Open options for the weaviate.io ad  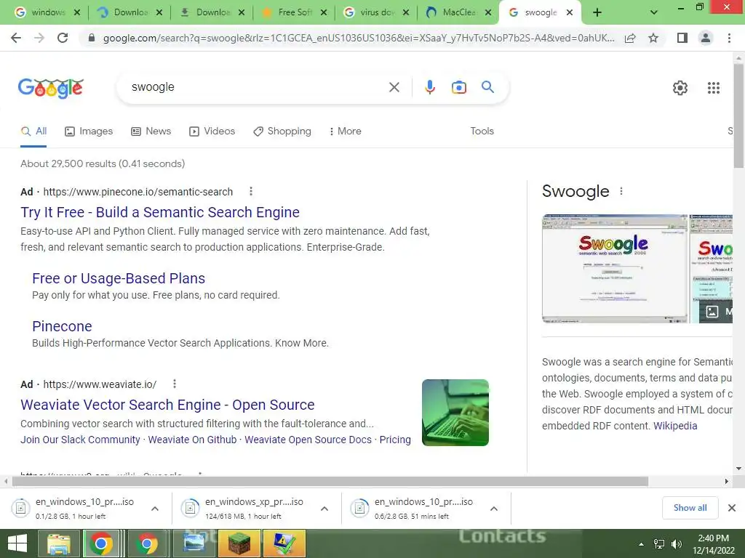[x=175, y=384]
